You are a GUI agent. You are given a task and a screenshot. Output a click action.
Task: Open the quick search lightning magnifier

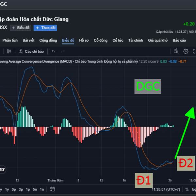click(x=176, y=51)
